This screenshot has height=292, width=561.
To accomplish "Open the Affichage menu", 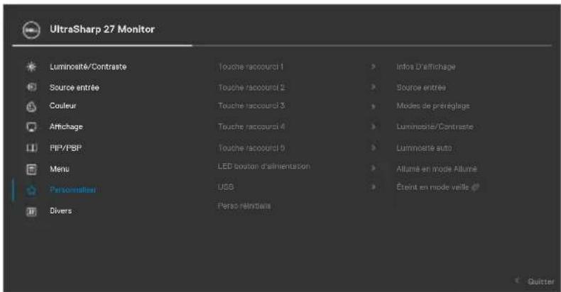I will [x=66, y=127].
